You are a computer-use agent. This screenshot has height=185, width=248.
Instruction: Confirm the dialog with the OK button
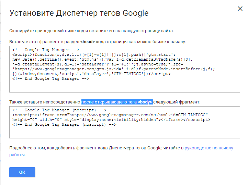(22, 172)
